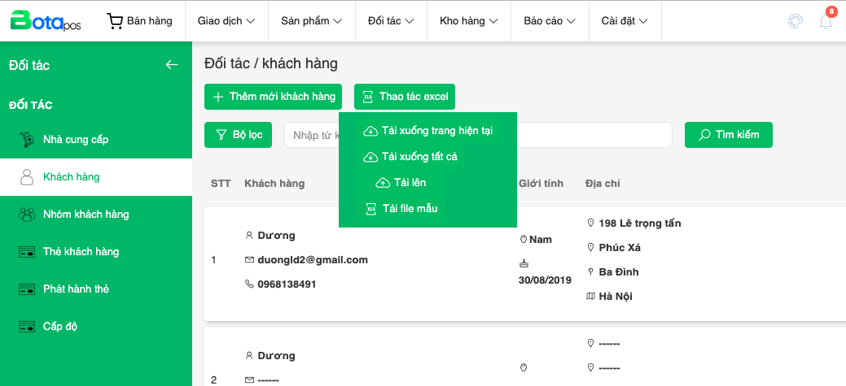Click Tải lên upload option
The image size is (846, 386).
[401, 183]
